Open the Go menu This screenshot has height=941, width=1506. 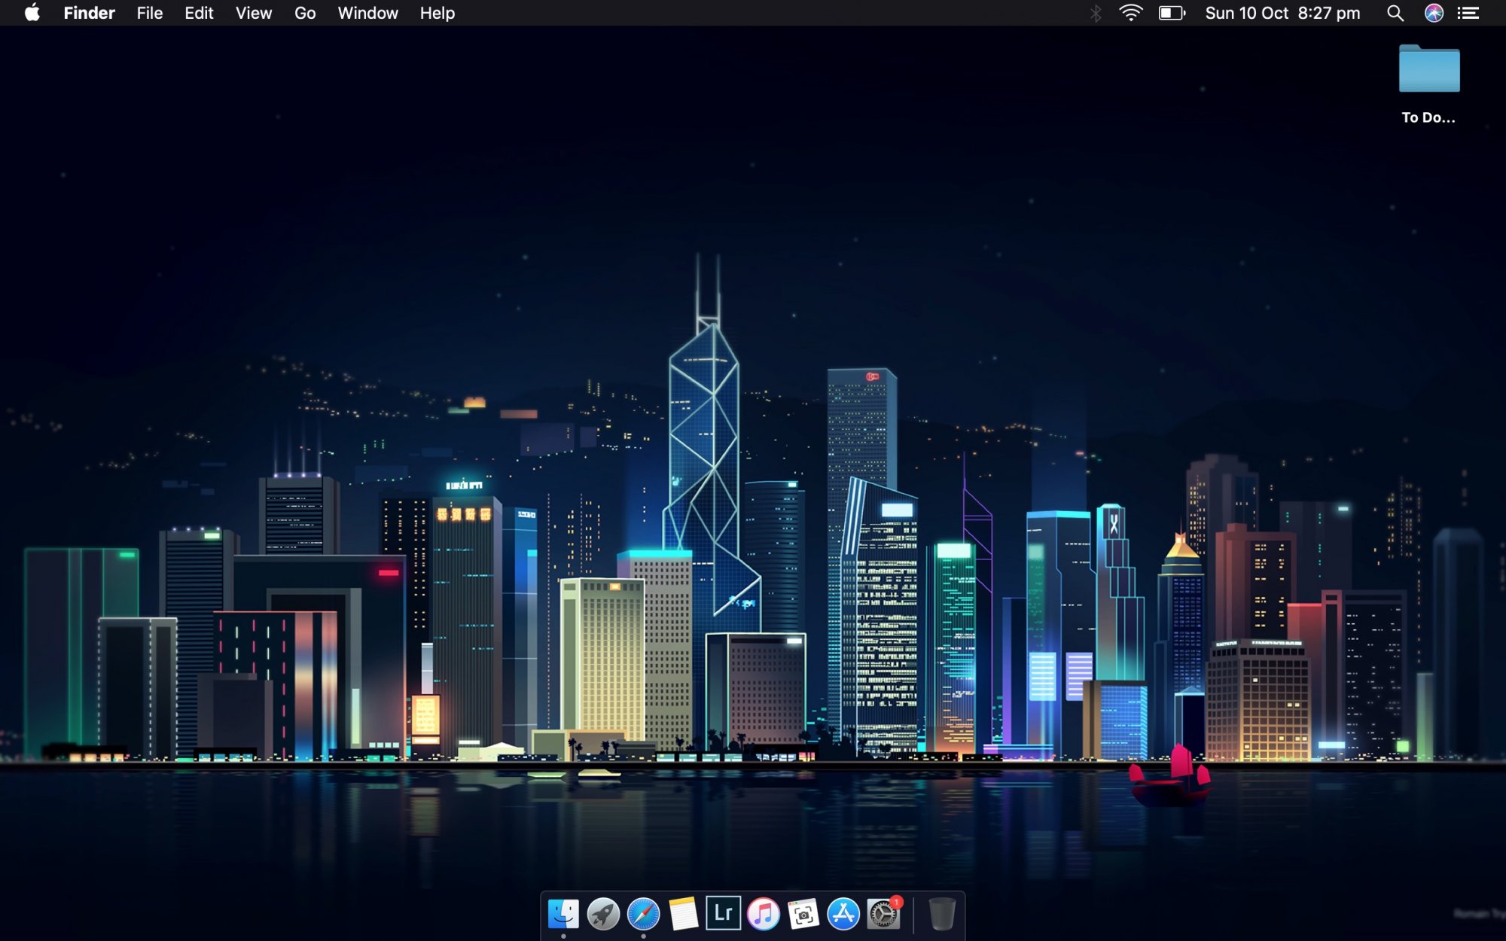tap(305, 13)
